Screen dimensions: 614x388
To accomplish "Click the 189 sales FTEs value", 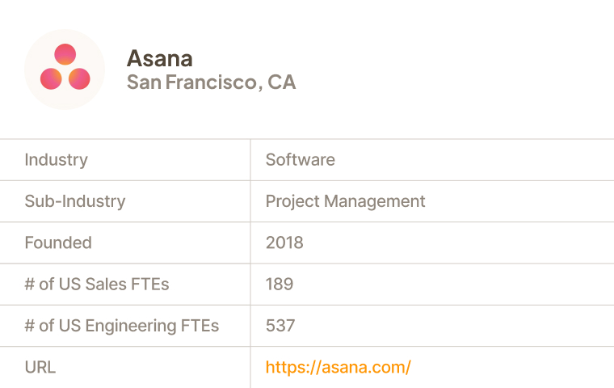I will (x=280, y=285).
